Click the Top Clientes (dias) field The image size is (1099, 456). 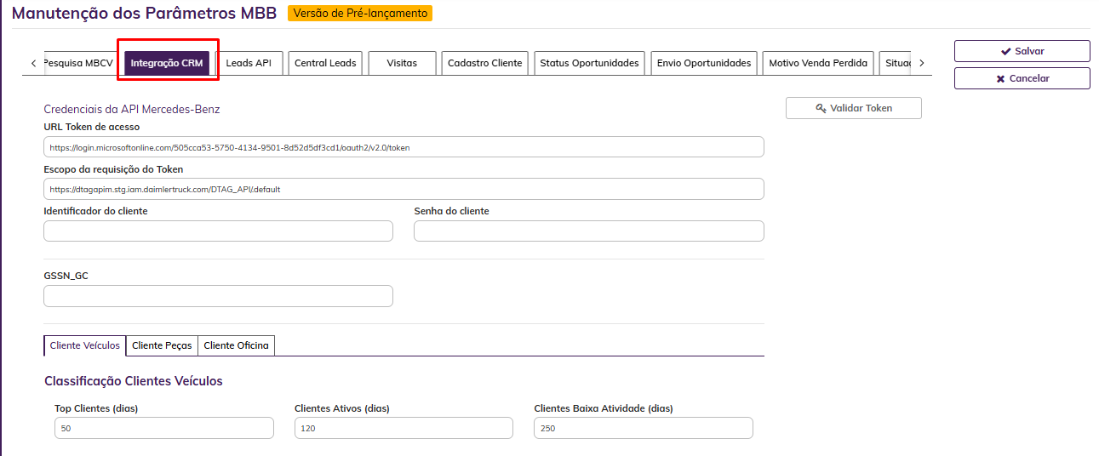tap(164, 428)
